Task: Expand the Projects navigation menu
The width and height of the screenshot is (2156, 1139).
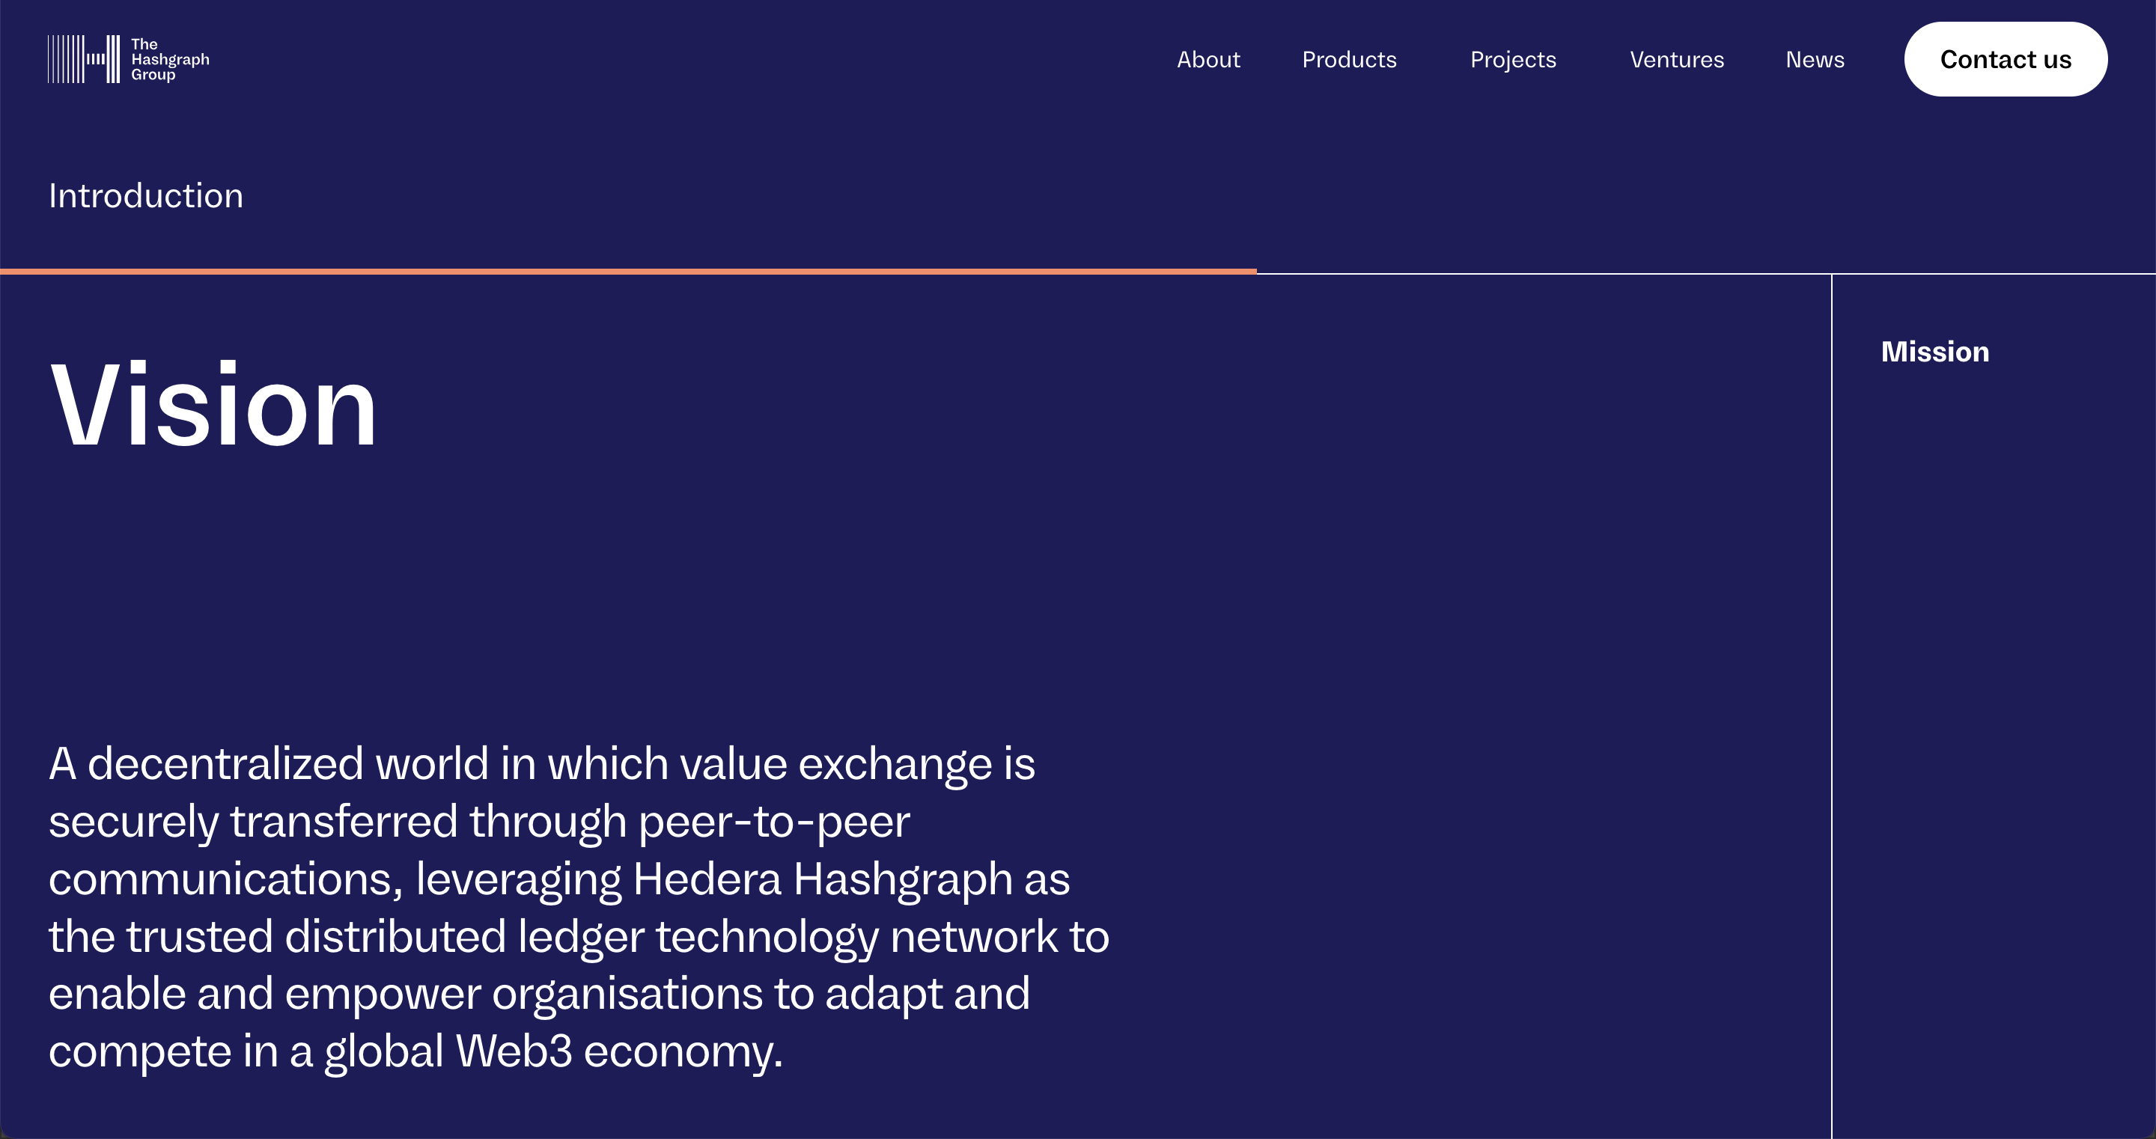Action: point(1512,59)
